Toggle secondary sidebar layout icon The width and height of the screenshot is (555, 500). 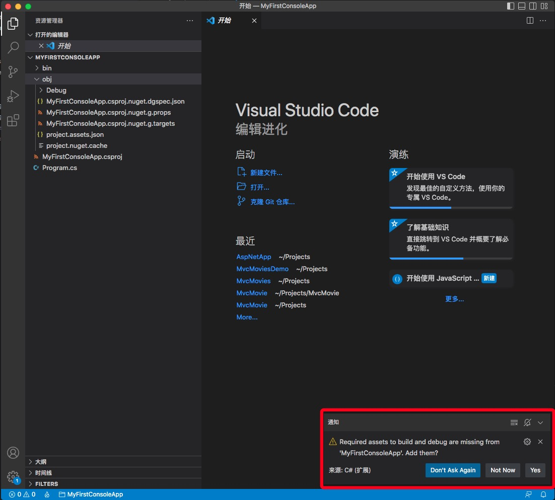point(533,6)
